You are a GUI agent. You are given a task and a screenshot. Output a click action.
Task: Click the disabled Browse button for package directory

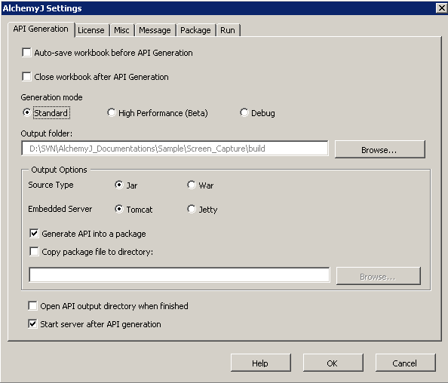coord(379,276)
